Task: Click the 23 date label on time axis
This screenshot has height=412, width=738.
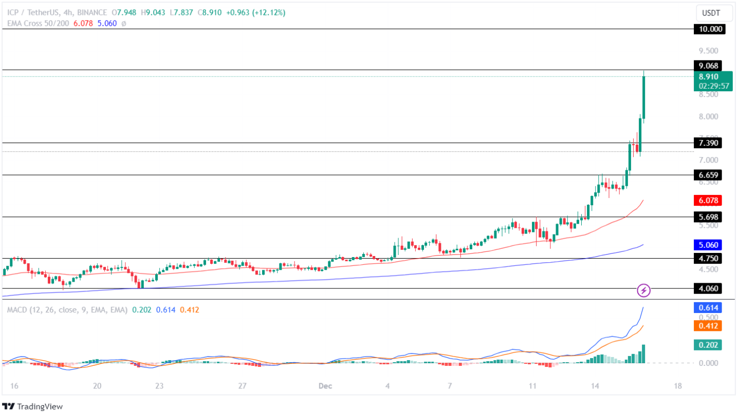Action: pyautogui.click(x=160, y=386)
